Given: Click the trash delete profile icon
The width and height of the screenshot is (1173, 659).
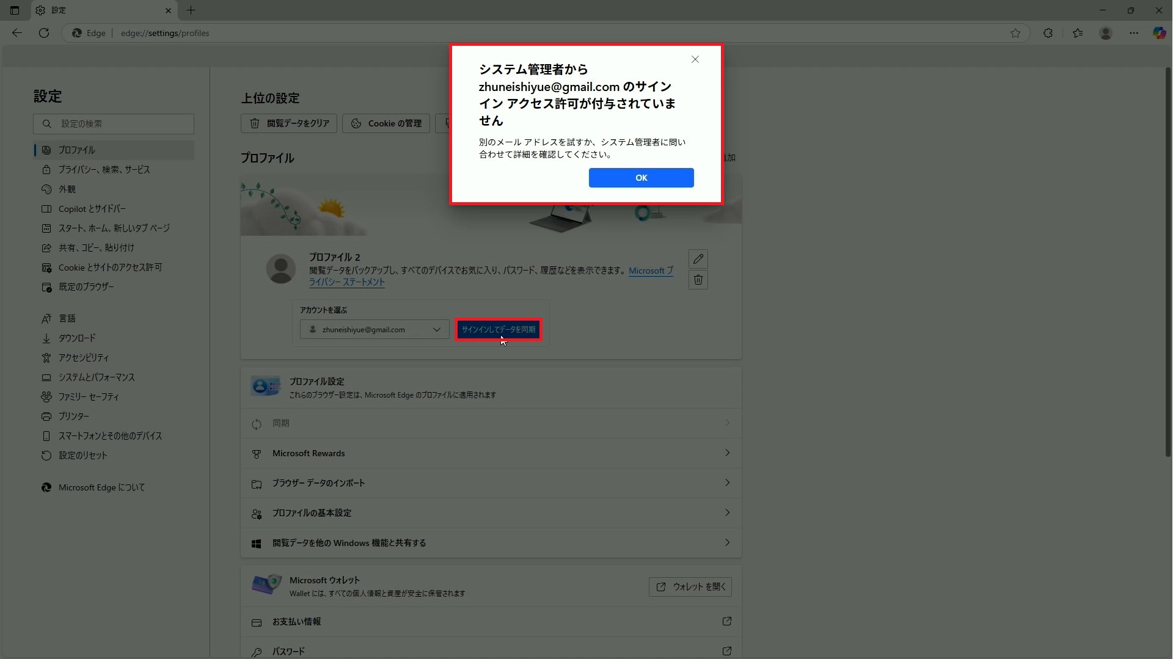Looking at the screenshot, I should (698, 280).
